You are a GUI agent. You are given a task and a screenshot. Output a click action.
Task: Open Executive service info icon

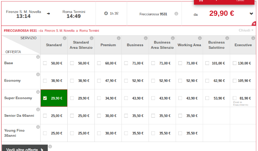point(253,38)
